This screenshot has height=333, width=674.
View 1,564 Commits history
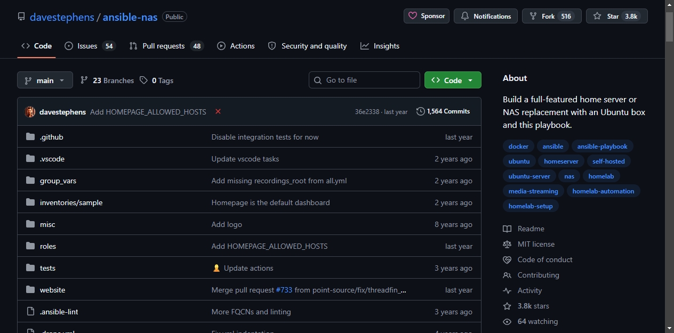(x=443, y=111)
